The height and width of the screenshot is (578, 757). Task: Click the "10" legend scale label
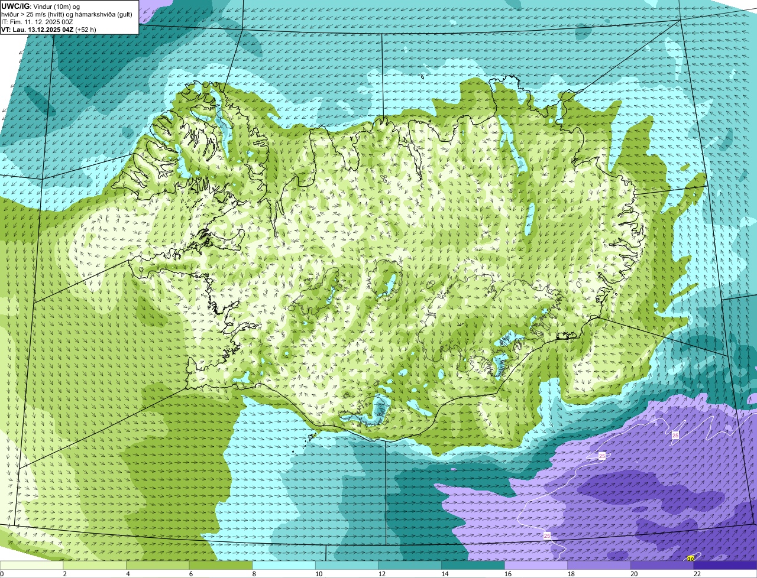pyautogui.click(x=319, y=574)
